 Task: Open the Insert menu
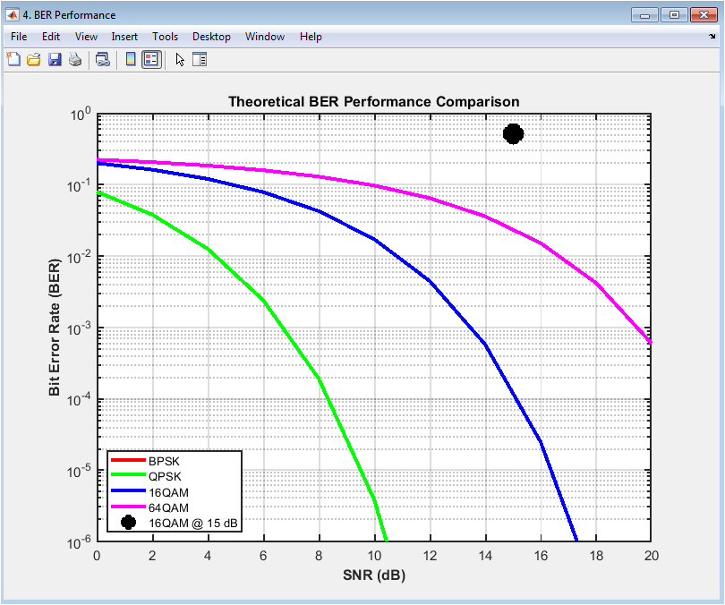pos(124,37)
